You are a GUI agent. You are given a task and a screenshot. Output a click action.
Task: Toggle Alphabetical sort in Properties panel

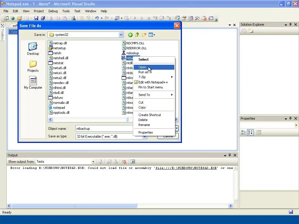tap(250, 132)
